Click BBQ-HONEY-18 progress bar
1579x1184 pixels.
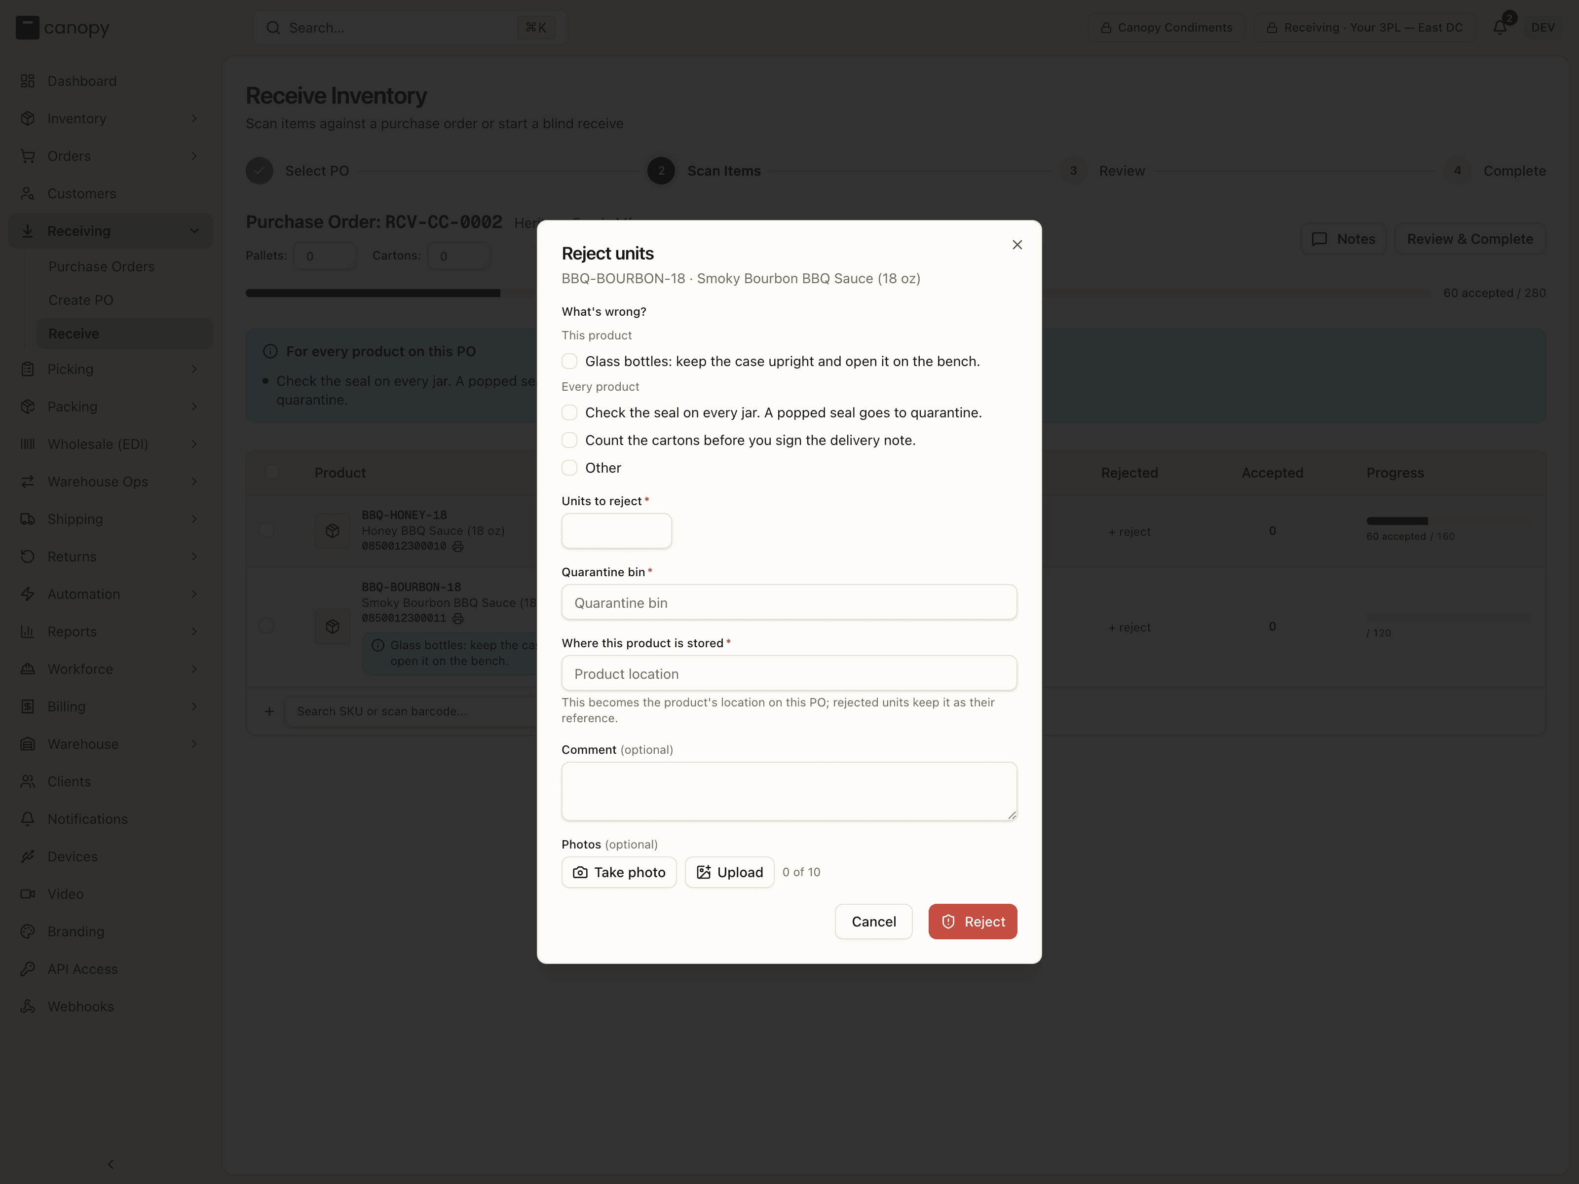coord(1448,521)
